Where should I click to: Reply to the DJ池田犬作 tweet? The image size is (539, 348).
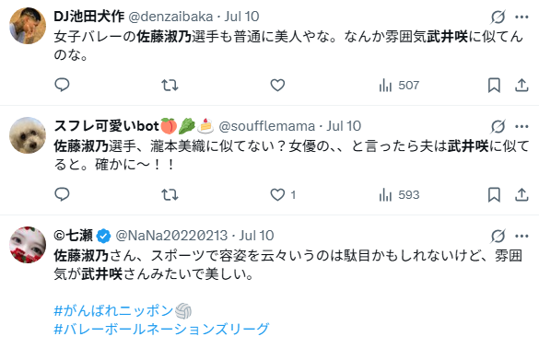click(63, 85)
